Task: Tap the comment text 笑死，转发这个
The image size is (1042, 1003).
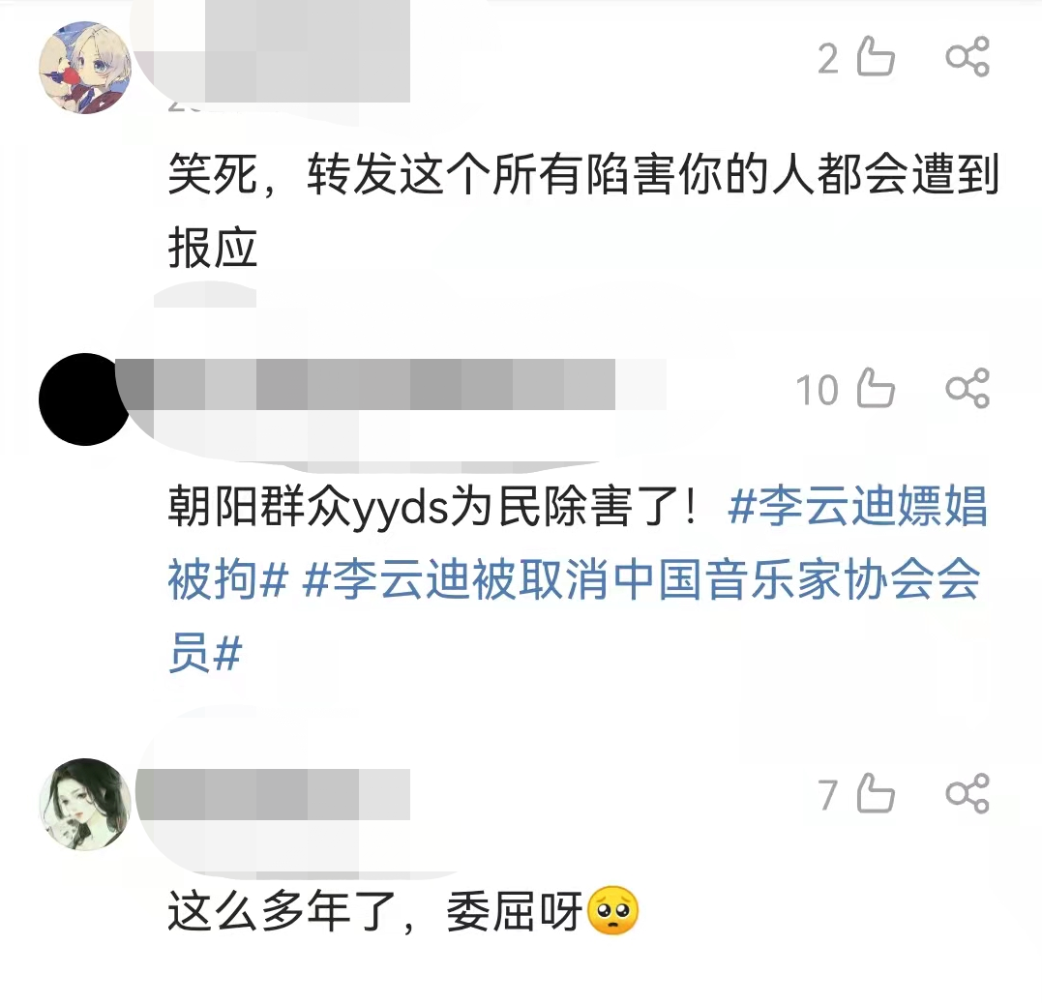Action: 583,211
